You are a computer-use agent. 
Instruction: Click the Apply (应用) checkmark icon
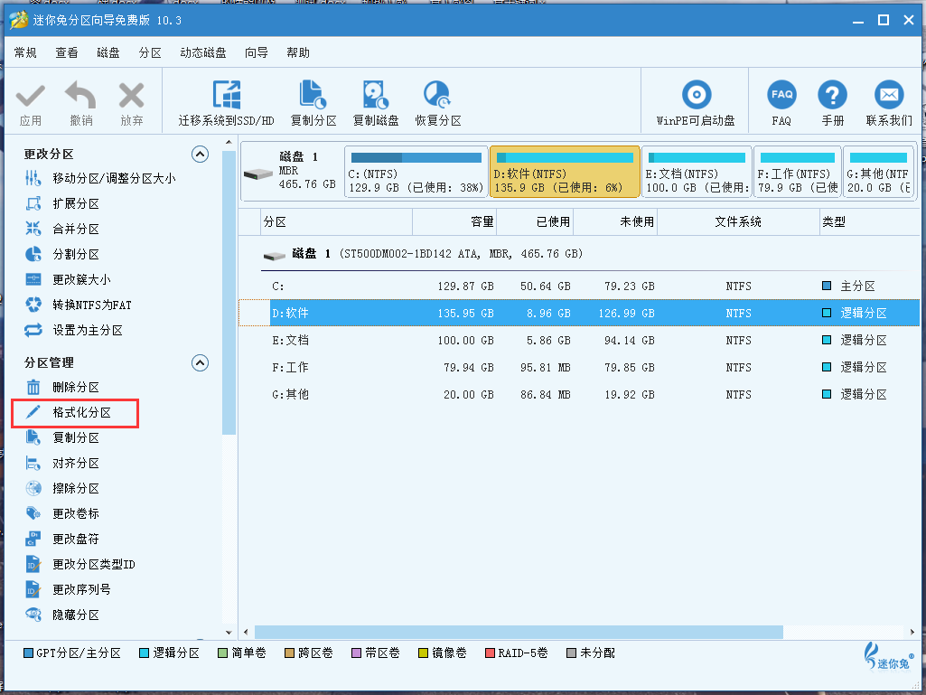[x=30, y=97]
